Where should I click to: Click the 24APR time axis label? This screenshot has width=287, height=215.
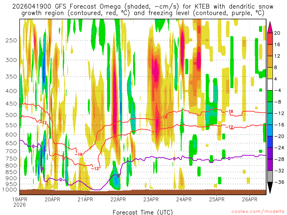[184, 199]
